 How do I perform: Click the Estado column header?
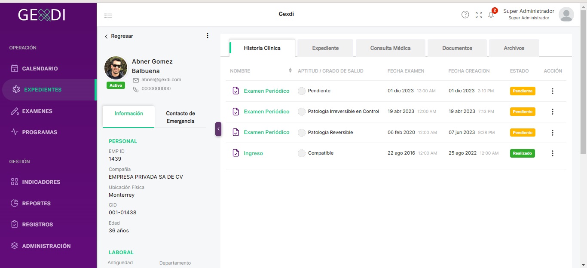click(x=519, y=71)
